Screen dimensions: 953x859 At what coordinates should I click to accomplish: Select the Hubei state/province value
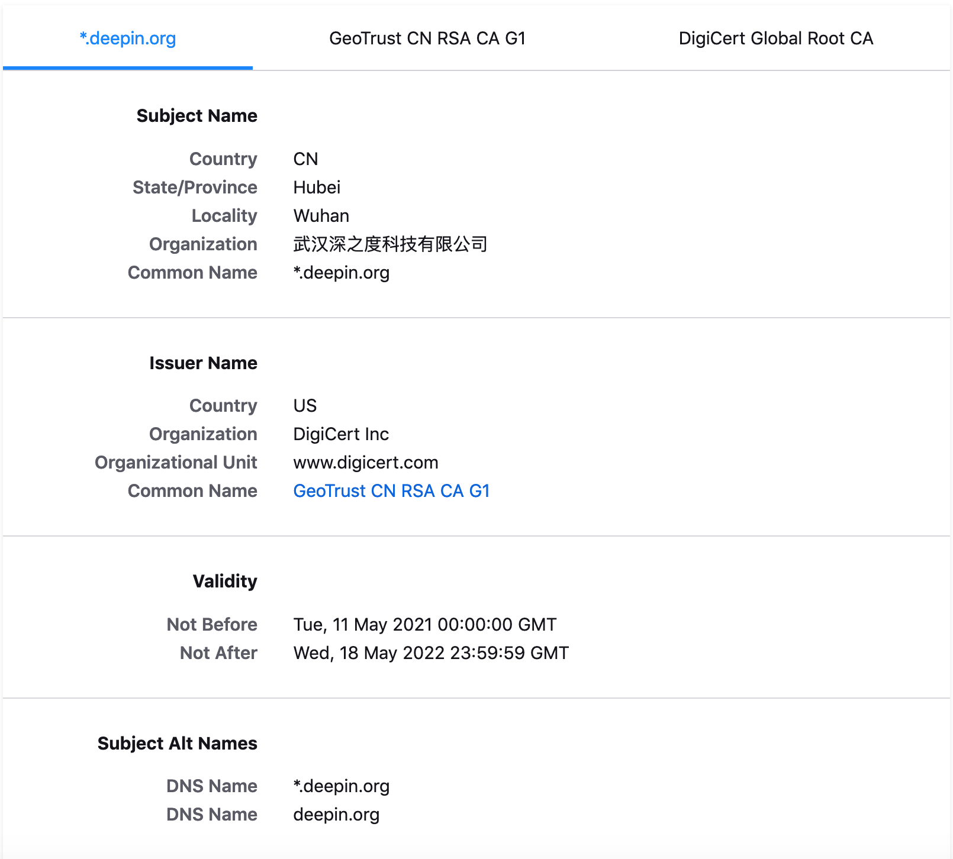pos(317,188)
